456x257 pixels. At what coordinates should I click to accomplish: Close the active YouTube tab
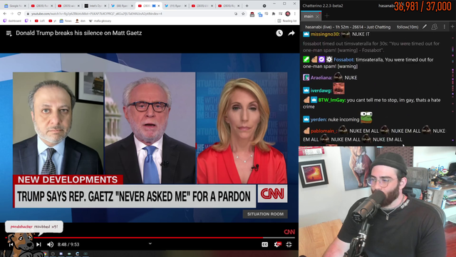pos(159,6)
